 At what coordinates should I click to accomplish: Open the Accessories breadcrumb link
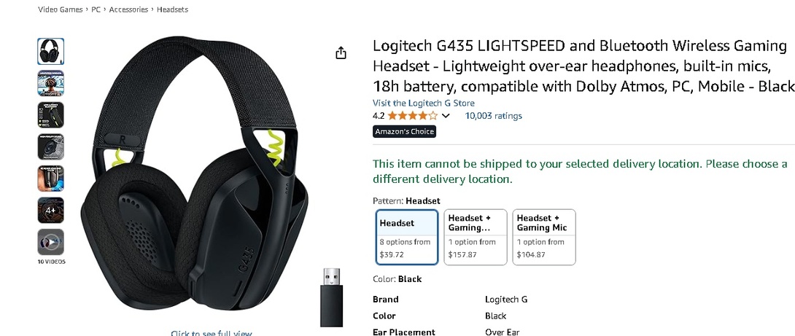129,9
